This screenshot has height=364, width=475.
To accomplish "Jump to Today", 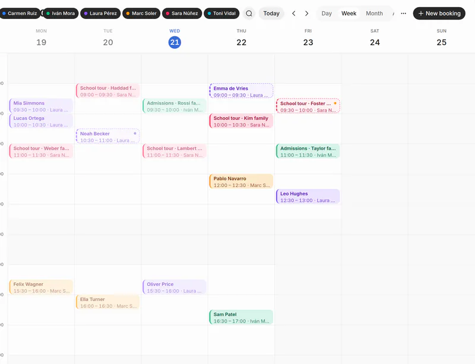I will pyautogui.click(x=271, y=13).
